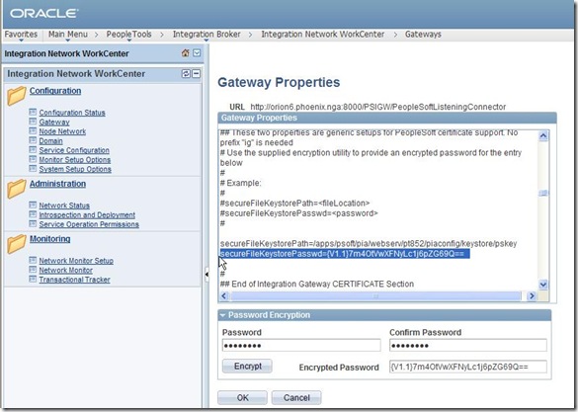
Task: Click the OK button
Action: 242,397
